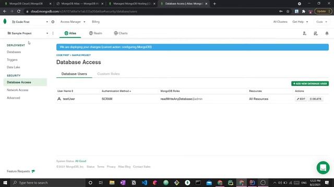
Task: Click the SCRAM authentication cell
Action: (x=107, y=99)
